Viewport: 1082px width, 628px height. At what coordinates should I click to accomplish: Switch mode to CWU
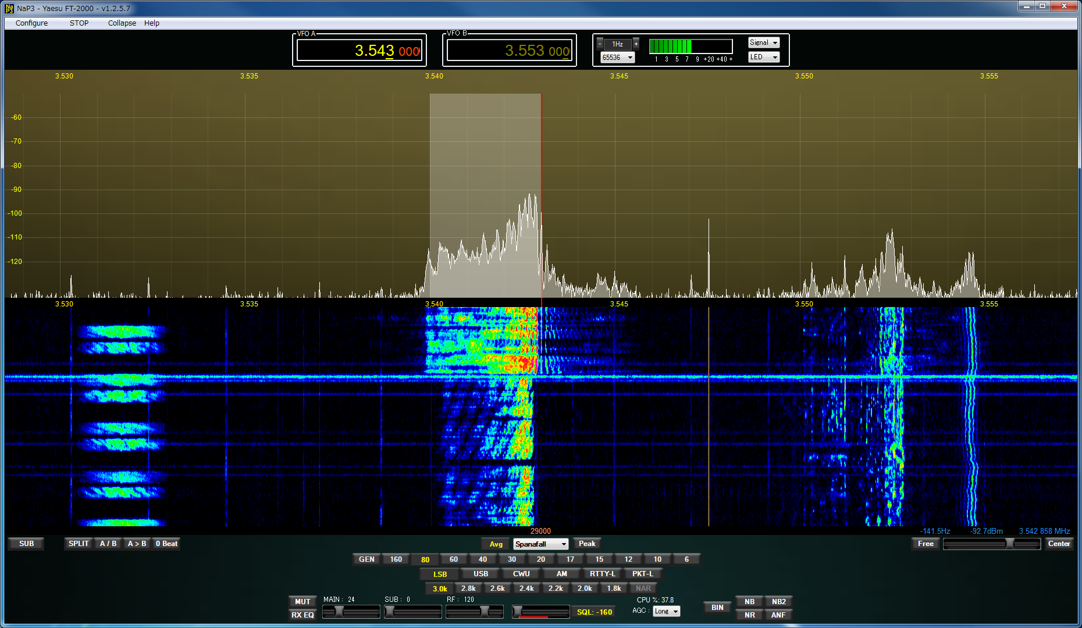coord(521,574)
